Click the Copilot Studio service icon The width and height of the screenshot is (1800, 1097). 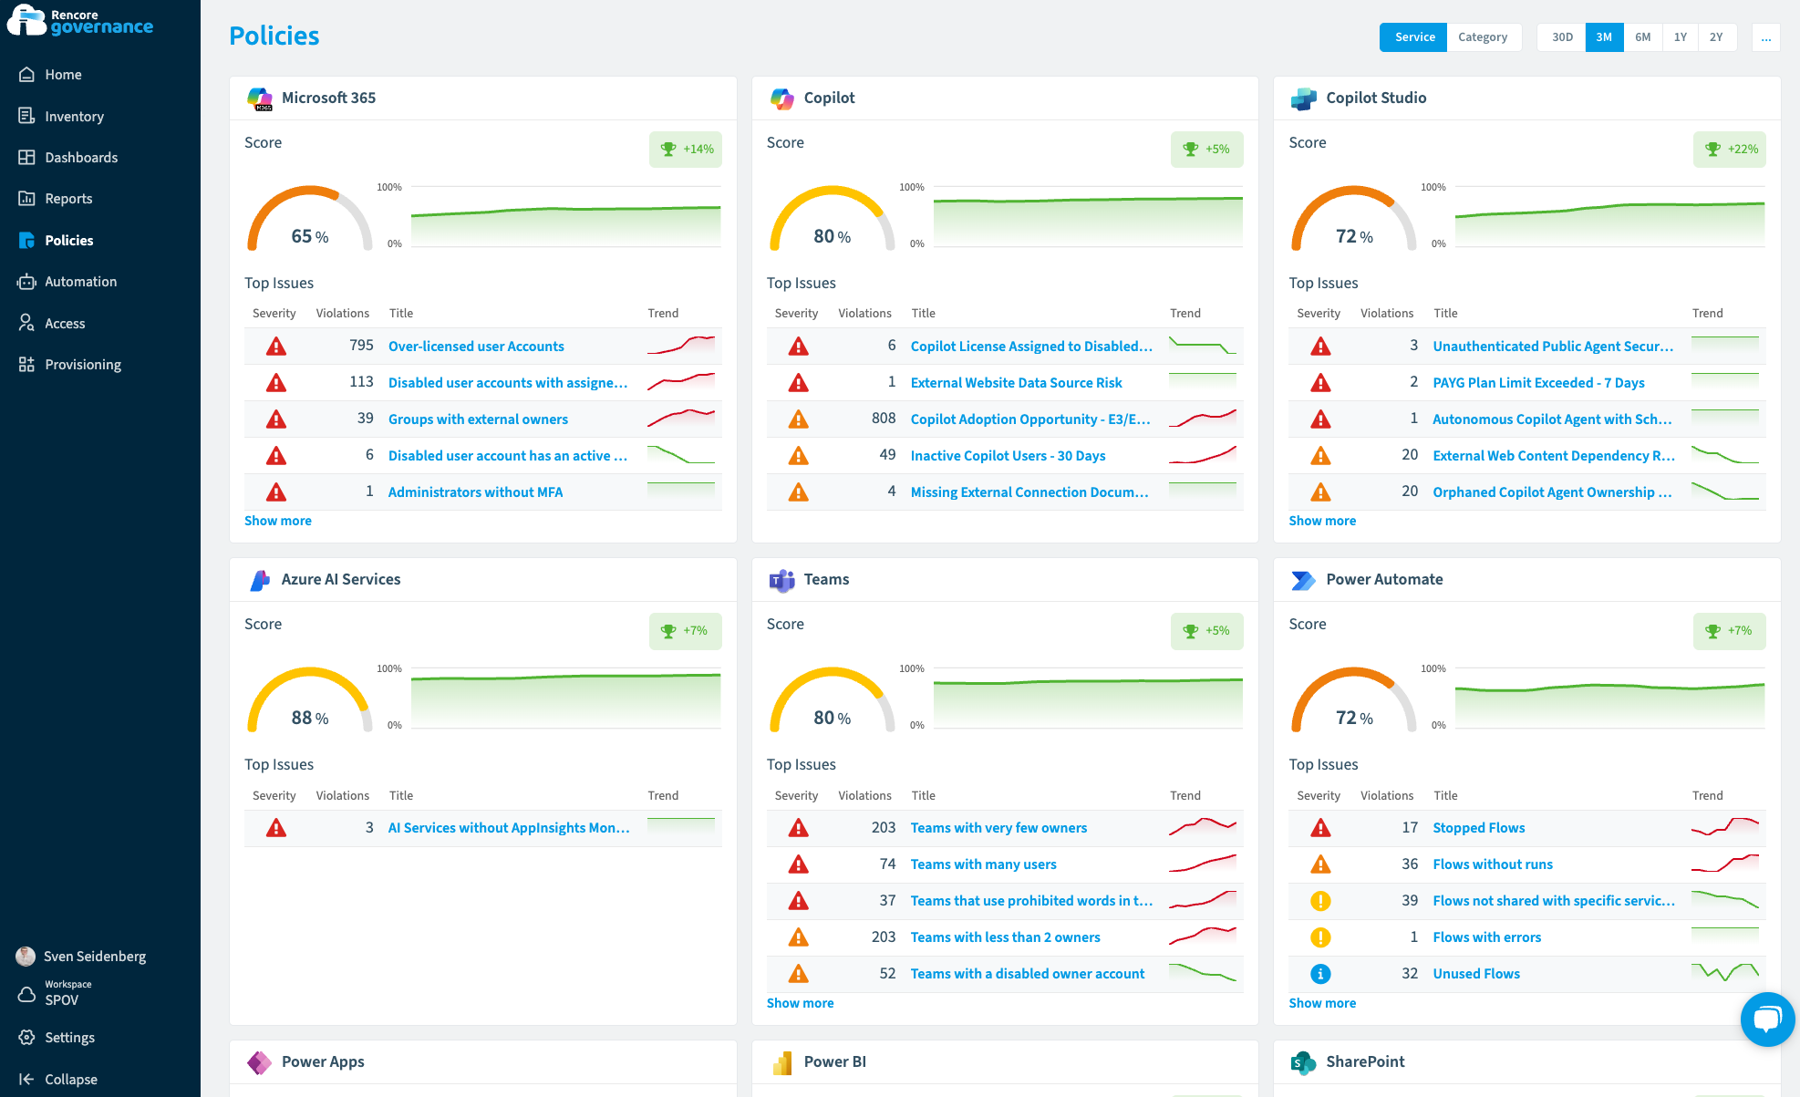pos(1304,98)
